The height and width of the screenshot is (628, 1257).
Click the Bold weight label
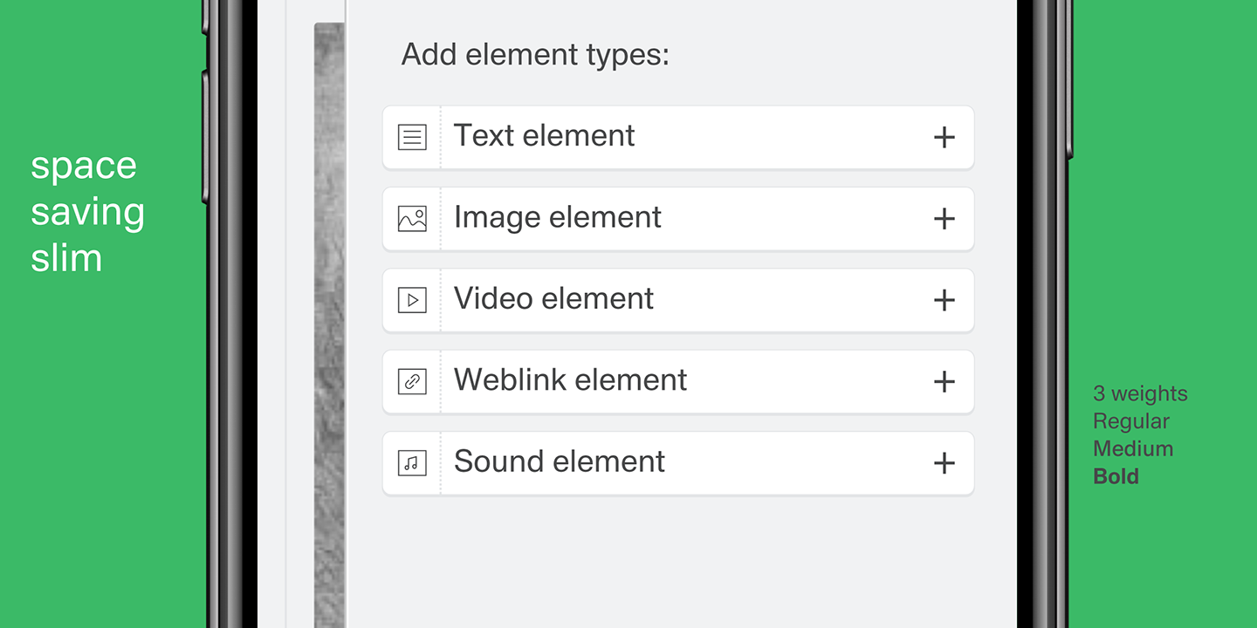click(x=1116, y=476)
